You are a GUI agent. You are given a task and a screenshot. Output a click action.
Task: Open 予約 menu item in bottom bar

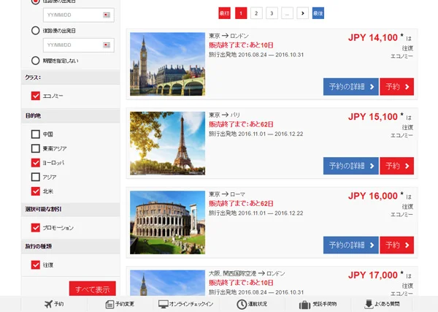coord(54,304)
